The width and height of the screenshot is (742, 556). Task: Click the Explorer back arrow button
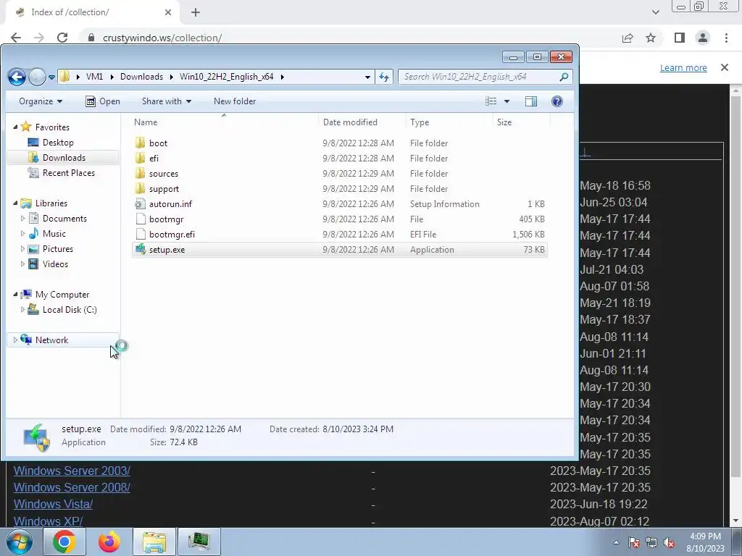click(17, 77)
